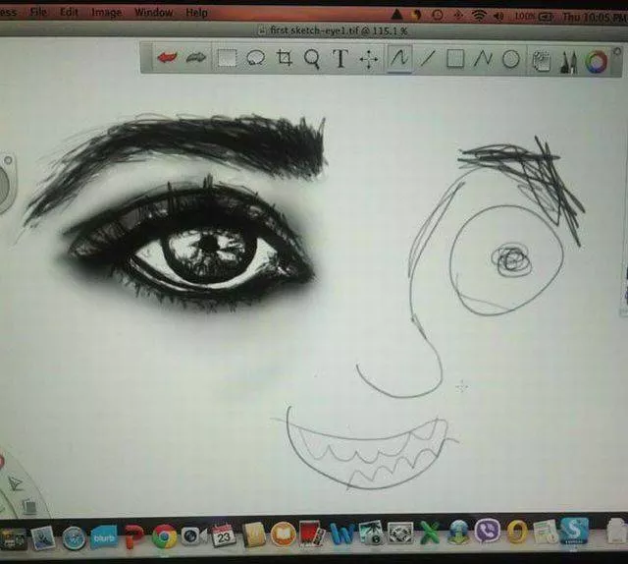Select the Lasso selection tool
This screenshot has height=564, width=628.
point(256,59)
